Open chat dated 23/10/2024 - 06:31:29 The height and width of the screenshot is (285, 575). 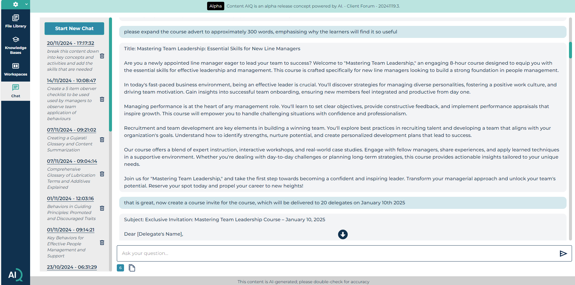pyautogui.click(x=72, y=267)
